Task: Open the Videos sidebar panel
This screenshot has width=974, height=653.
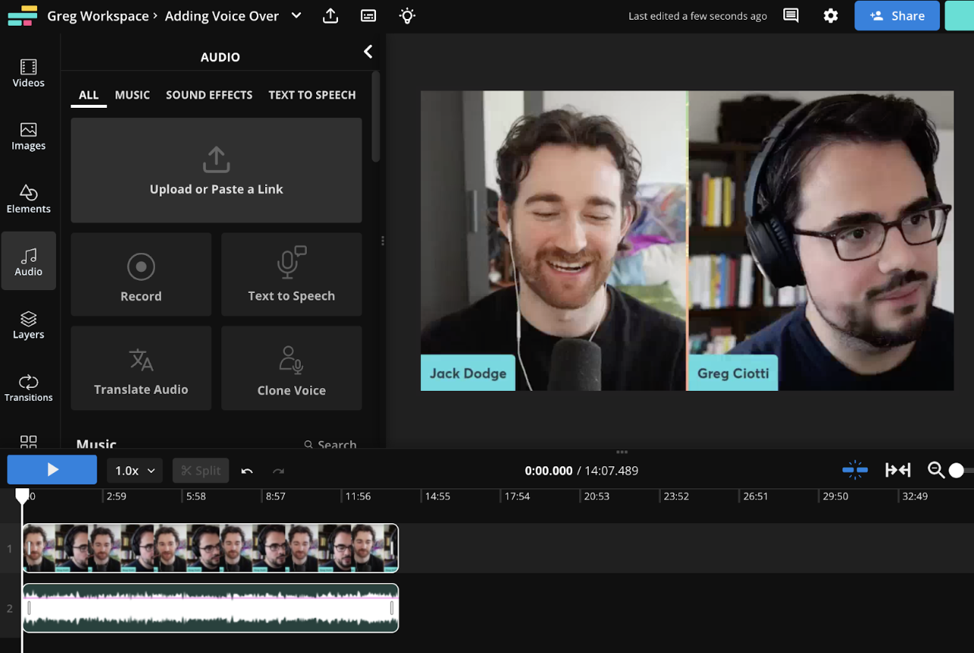Action: point(28,73)
